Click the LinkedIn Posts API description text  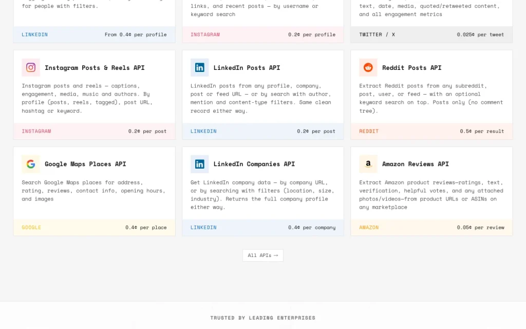coord(260,98)
